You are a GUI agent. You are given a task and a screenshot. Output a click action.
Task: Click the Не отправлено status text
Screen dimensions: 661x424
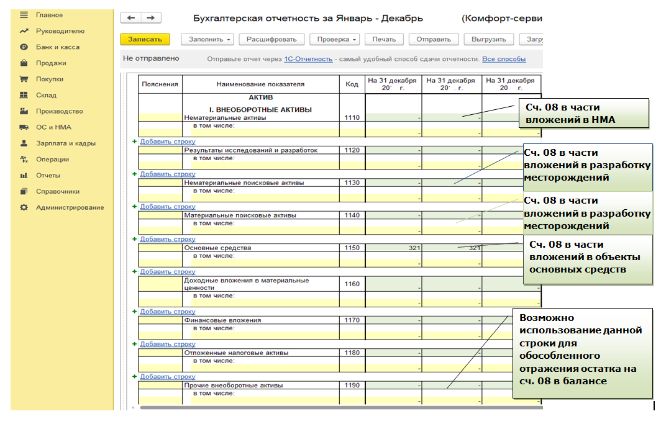click(151, 58)
